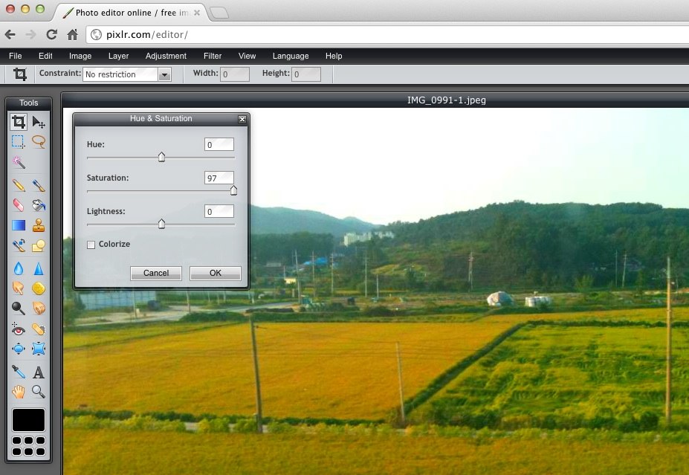Viewport: 689px width, 475px height.
Task: Pick the Hand pan tool
Action: click(19, 392)
